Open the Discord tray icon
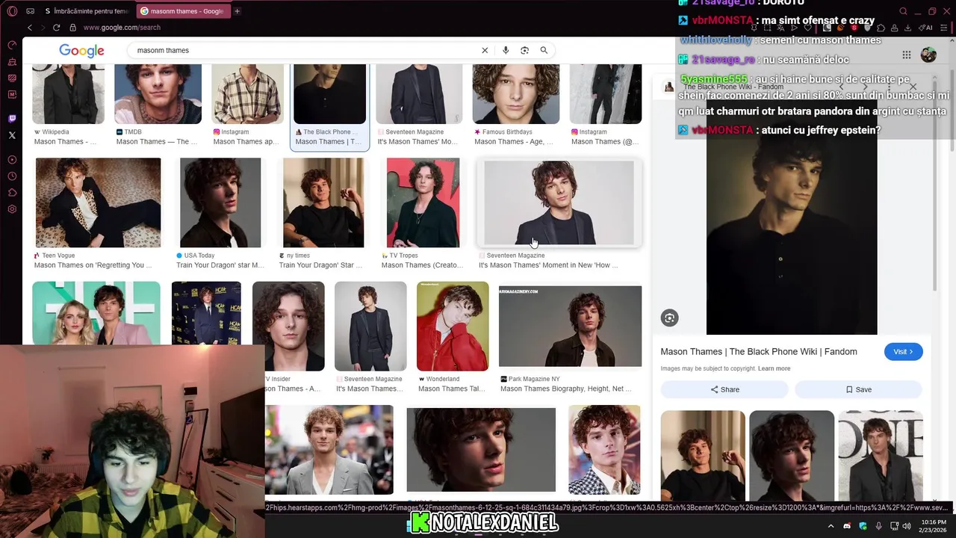The image size is (956, 538). pos(846,526)
